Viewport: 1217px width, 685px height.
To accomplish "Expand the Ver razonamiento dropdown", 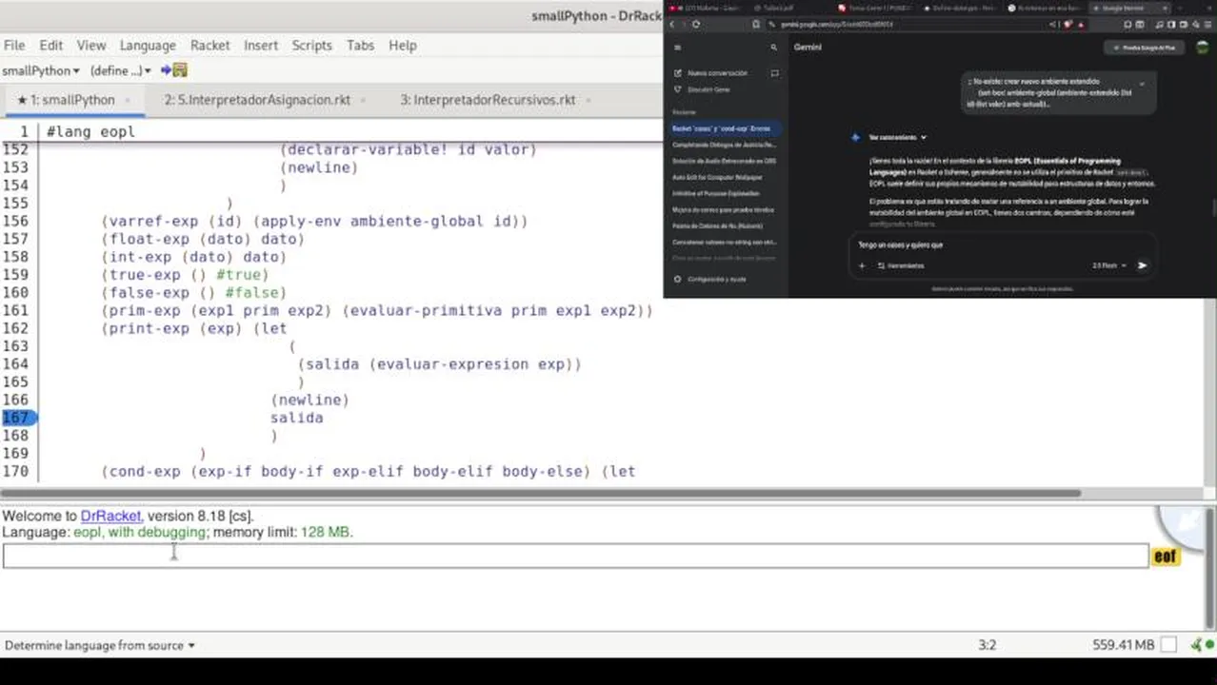I will 896,137.
